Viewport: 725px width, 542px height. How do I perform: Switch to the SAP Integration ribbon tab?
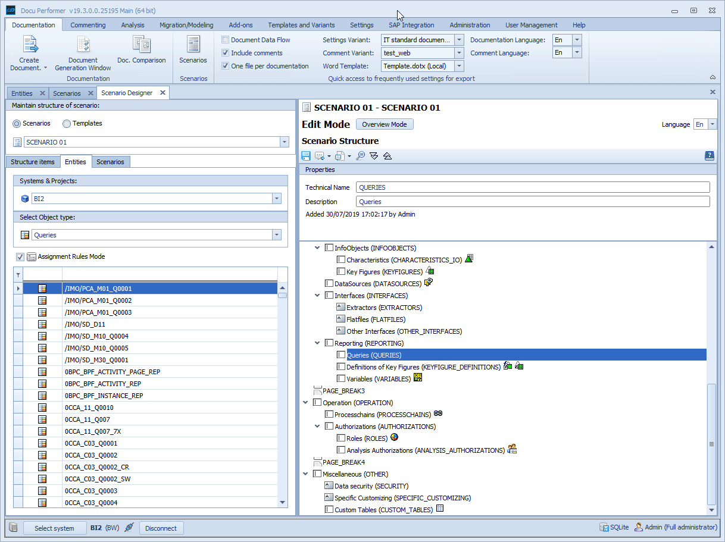point(411,25)
